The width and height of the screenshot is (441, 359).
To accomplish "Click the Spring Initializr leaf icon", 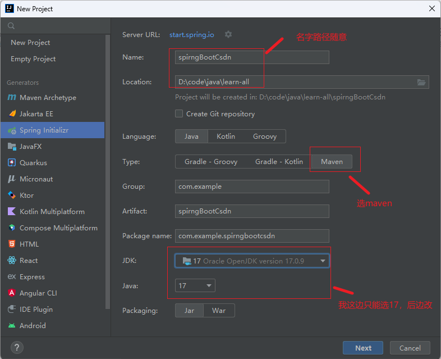I will tap(12, 130).
